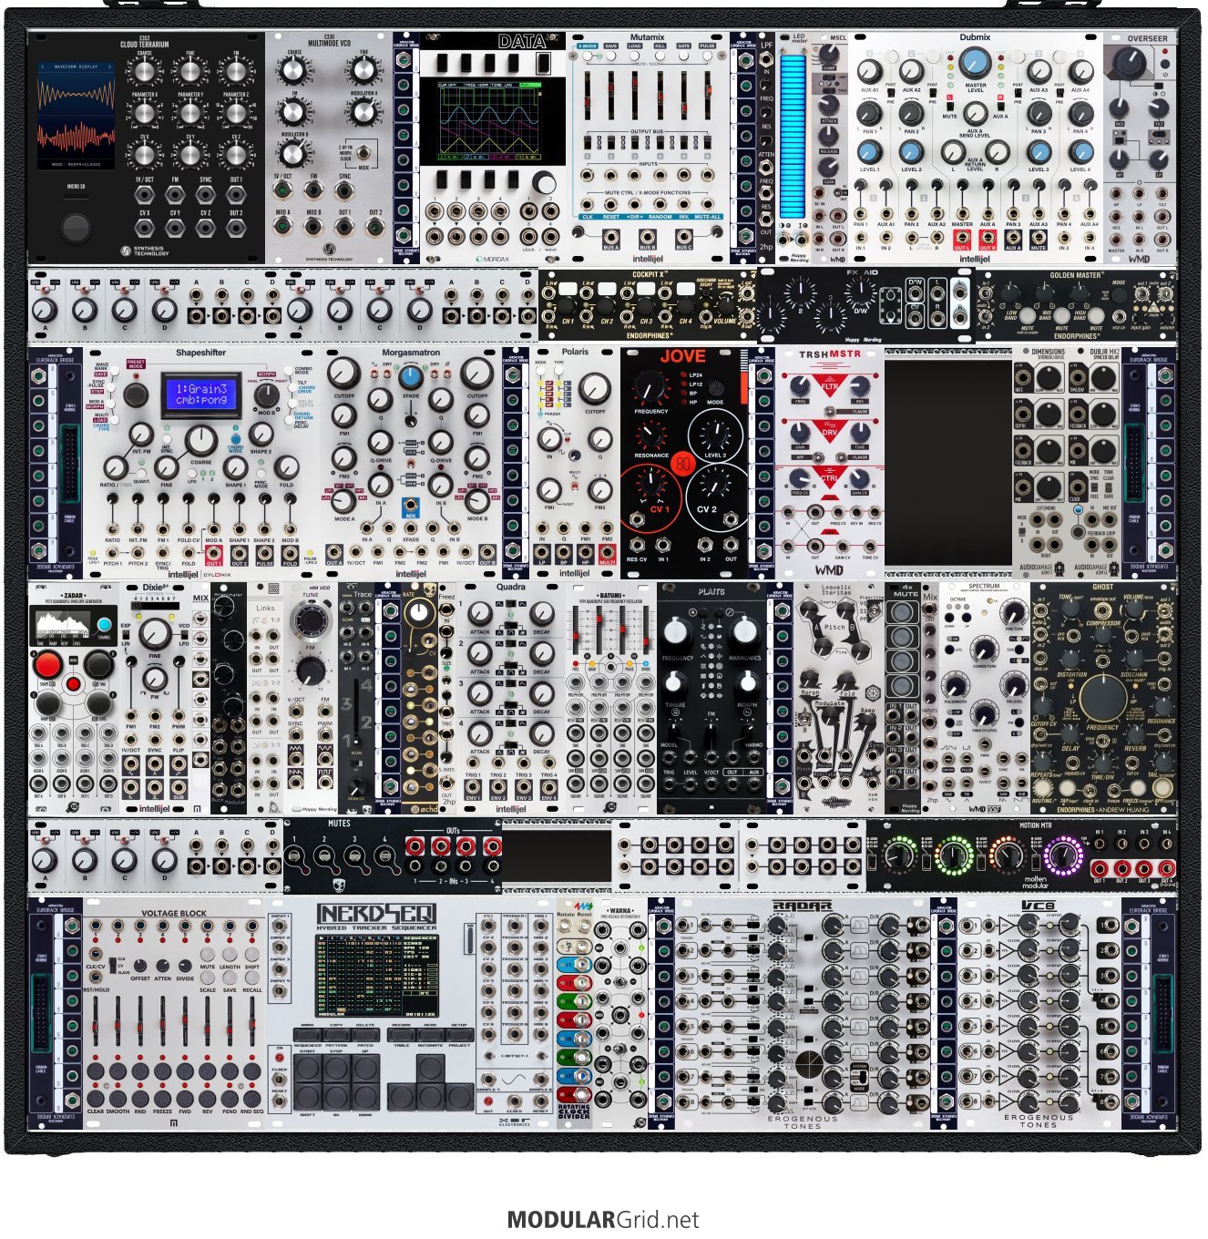Click the Plaits Harmonics knob
This screenshot has width=1208, height=1239.
tap(744, 630)
